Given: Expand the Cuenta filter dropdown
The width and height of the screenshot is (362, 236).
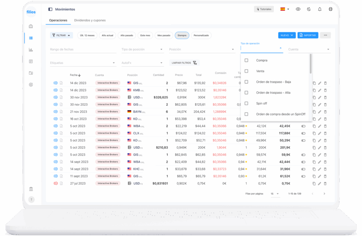Looking at the screenshot, I should [309, 50].
